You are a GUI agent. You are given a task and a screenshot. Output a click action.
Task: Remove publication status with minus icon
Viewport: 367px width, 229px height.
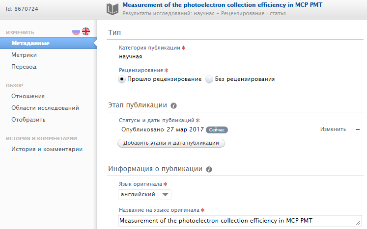point(358,129)
